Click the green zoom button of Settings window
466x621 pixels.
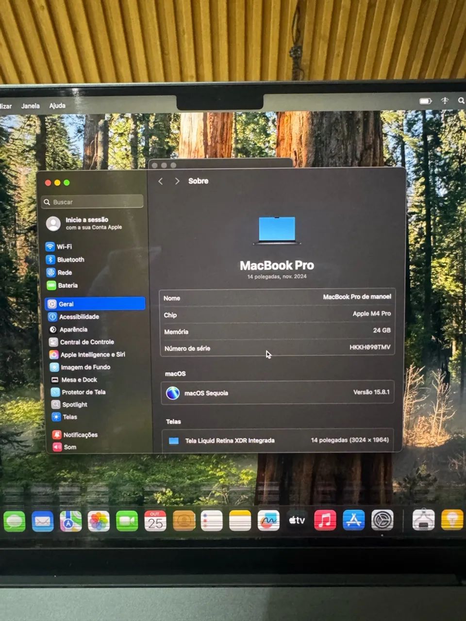click(x=67, y=183)
